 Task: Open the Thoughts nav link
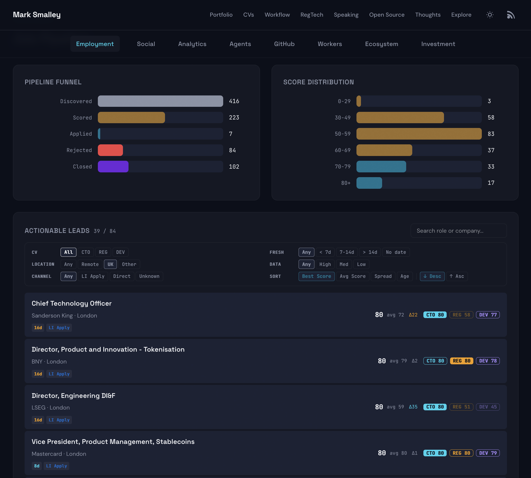pyautogui.click(x=428, y=15)
